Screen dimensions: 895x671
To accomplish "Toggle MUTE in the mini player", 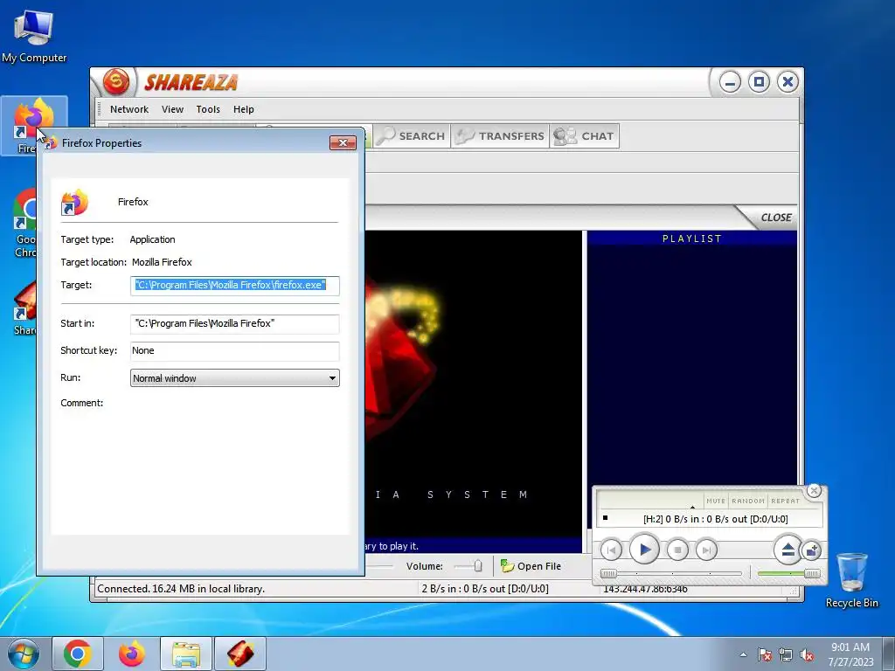I will (715, 501).
